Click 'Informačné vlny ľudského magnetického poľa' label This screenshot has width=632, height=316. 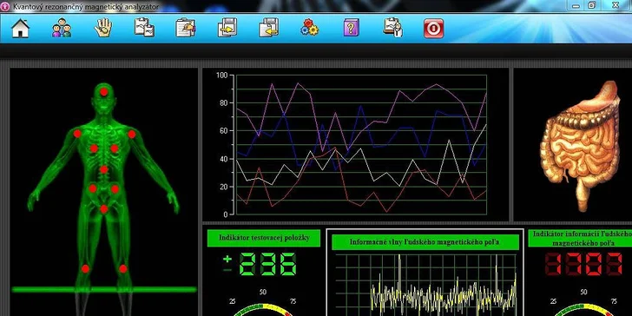point(425,242)
